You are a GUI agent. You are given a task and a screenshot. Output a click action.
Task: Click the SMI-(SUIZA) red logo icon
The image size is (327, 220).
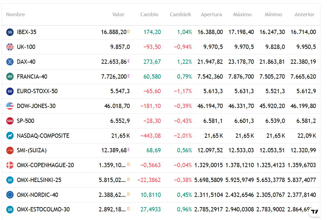10,150
